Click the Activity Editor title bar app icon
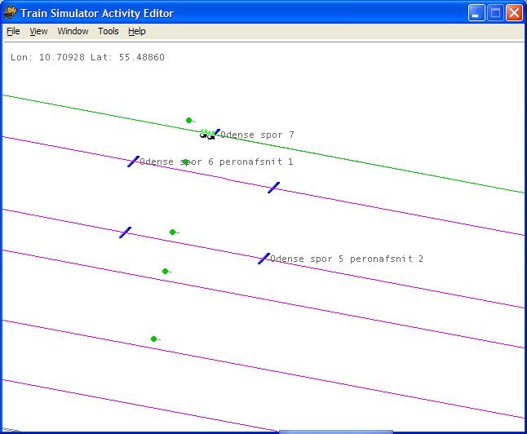Viewport: 527px width, 434px height. [10, 13]
